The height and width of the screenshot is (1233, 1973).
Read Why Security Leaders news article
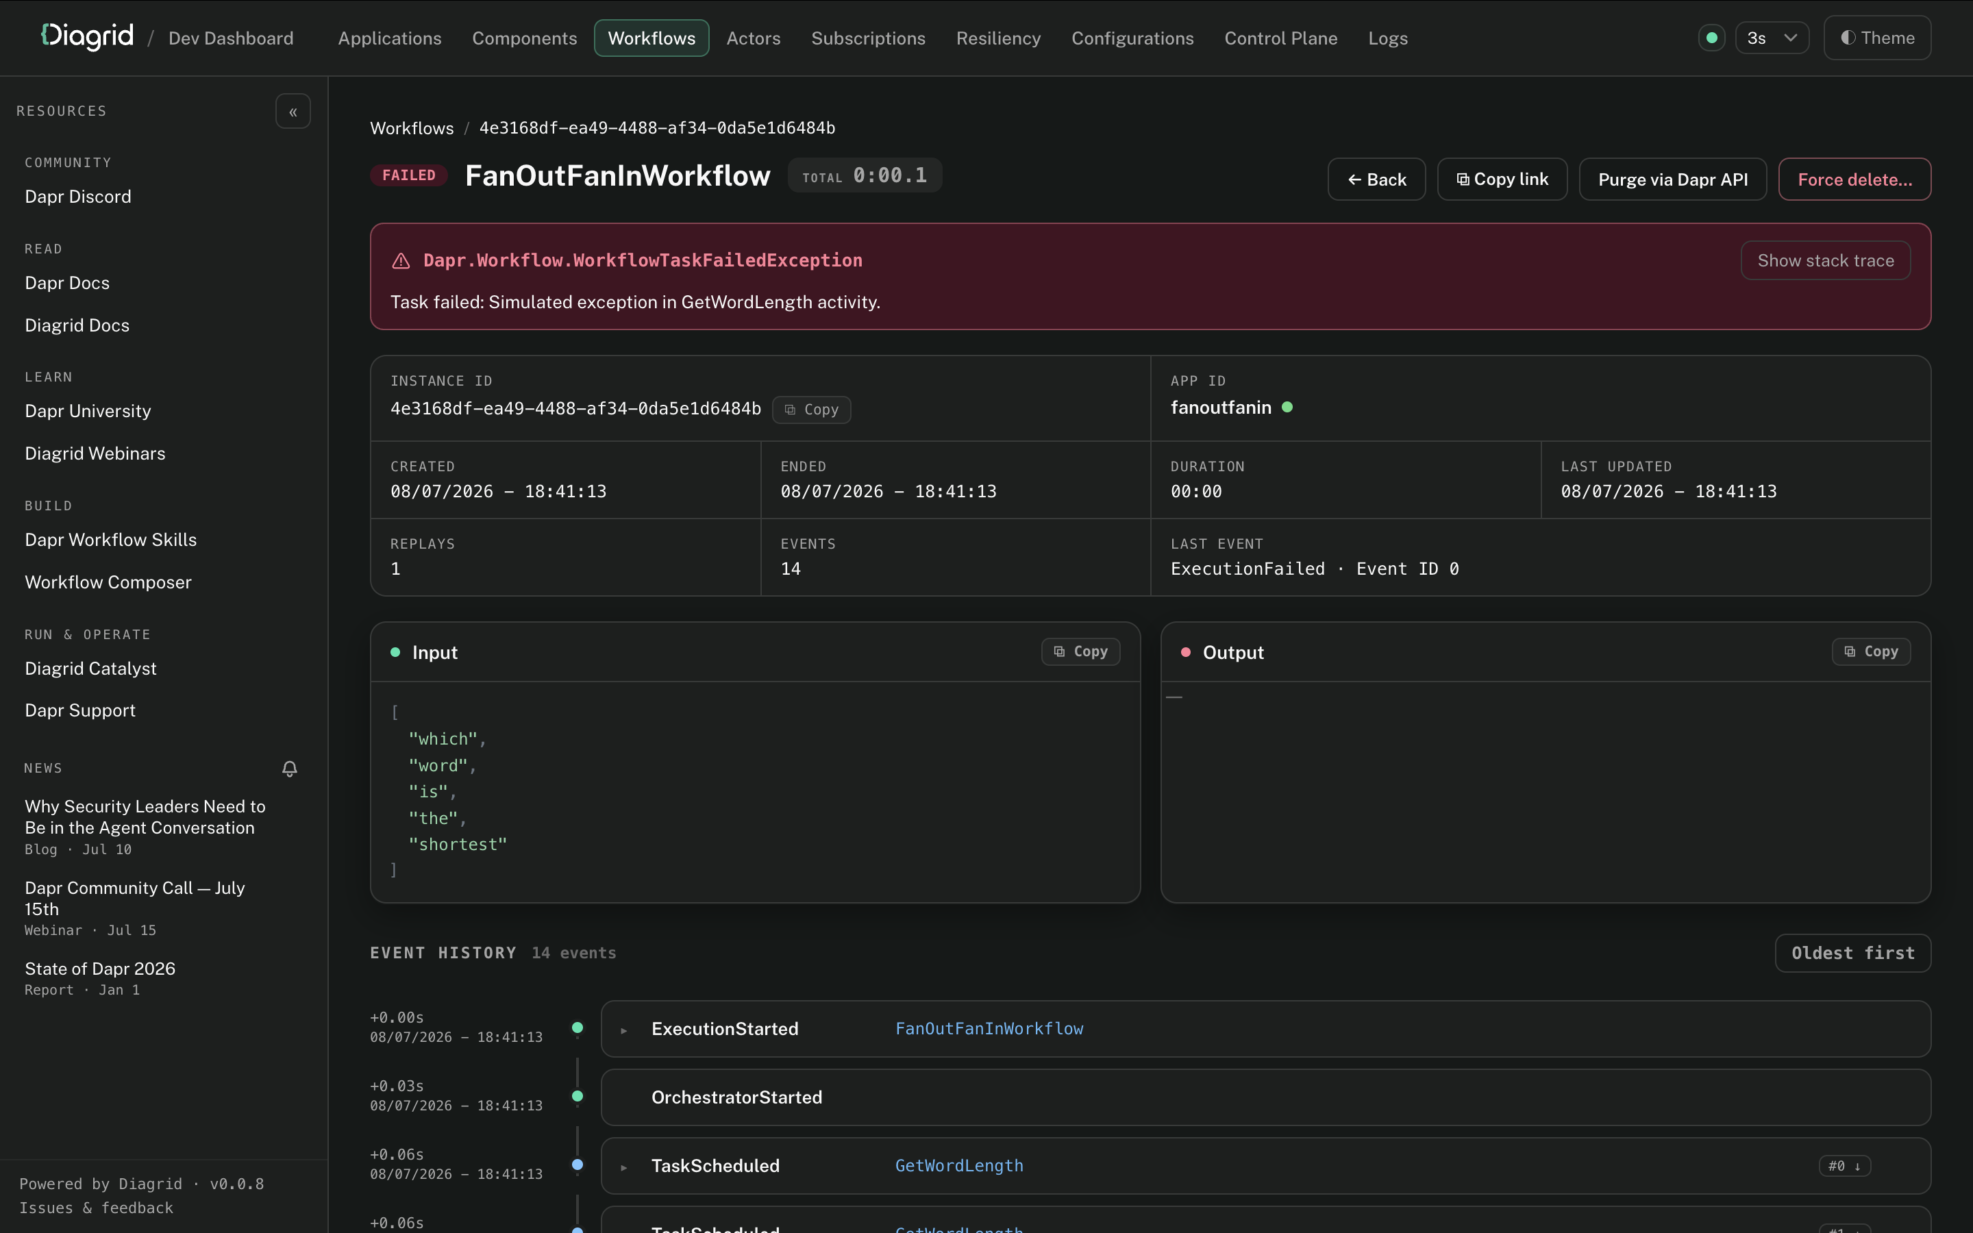[x=145, y=817]
